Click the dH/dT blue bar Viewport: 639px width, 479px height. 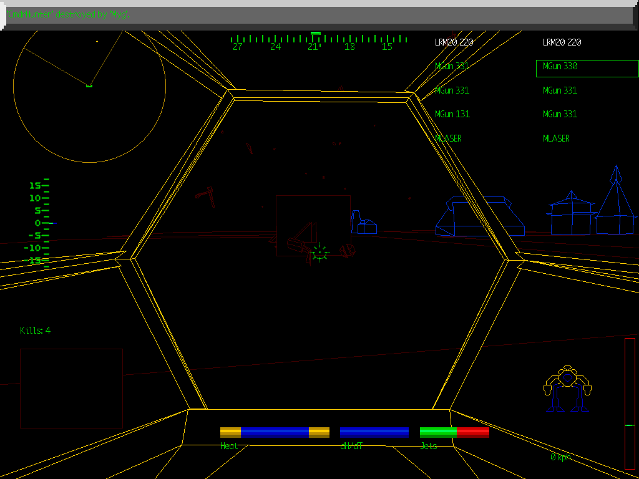click(x=374, y=432)
